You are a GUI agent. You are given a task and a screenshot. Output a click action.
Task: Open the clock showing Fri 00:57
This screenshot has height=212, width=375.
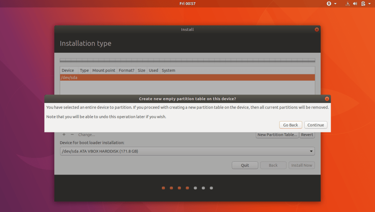(187, 4)
